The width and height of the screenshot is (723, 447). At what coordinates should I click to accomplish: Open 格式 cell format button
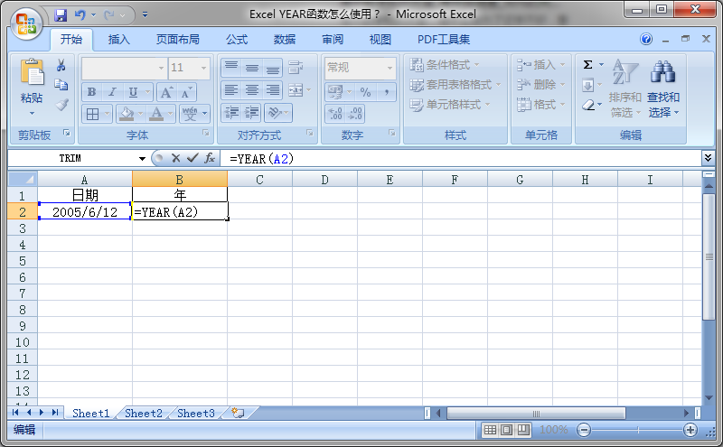click(540, 105)
